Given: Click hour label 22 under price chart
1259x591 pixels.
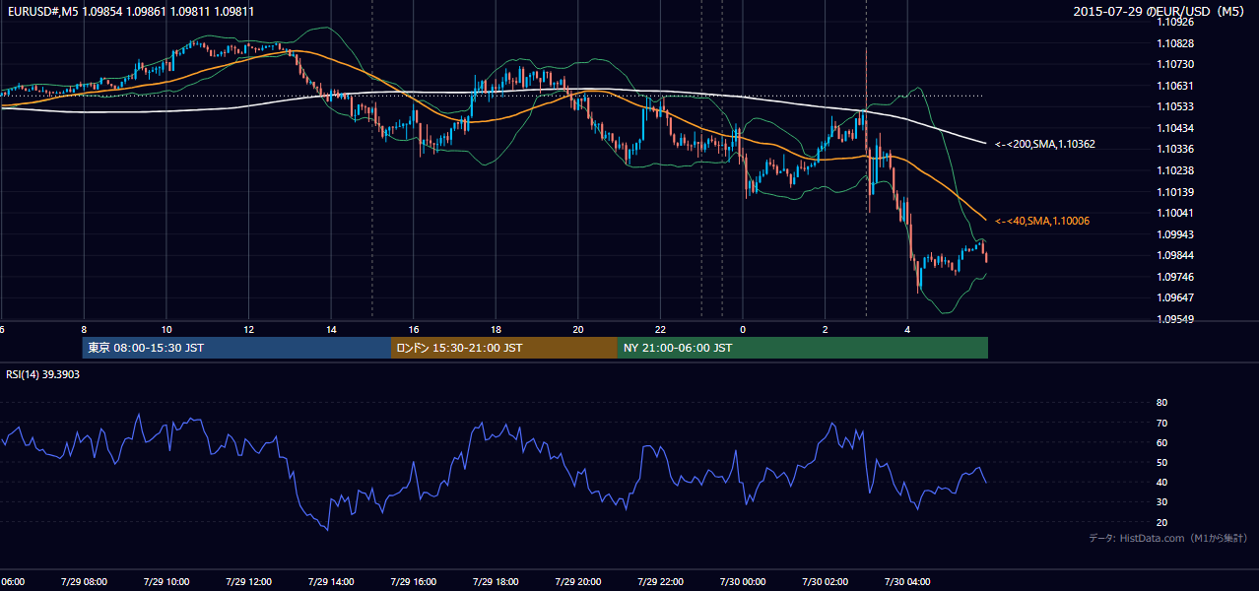Looking at the screenshot, I should 660,329.
